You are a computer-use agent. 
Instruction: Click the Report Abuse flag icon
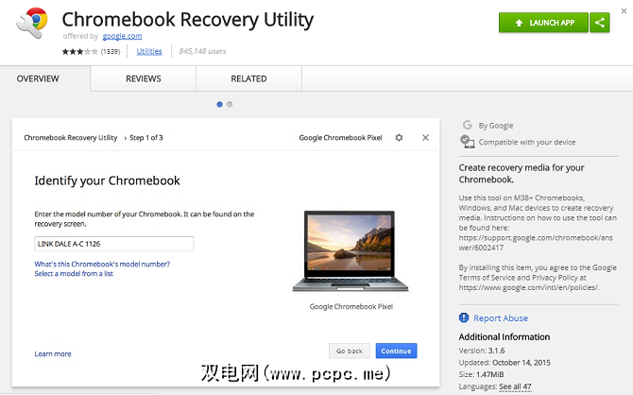464,318
